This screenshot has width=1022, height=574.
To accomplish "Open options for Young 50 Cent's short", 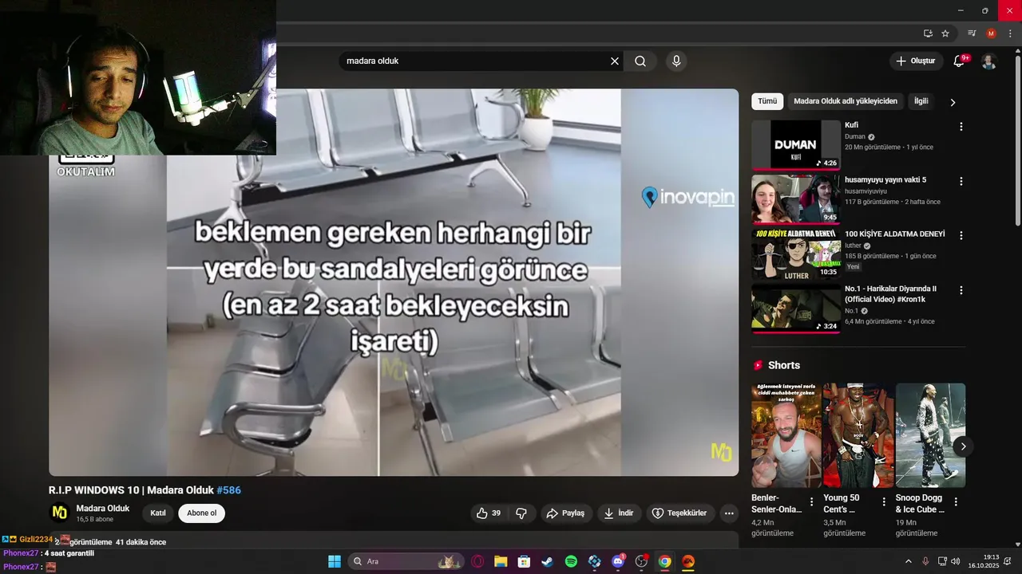I will tap(884, 501).
